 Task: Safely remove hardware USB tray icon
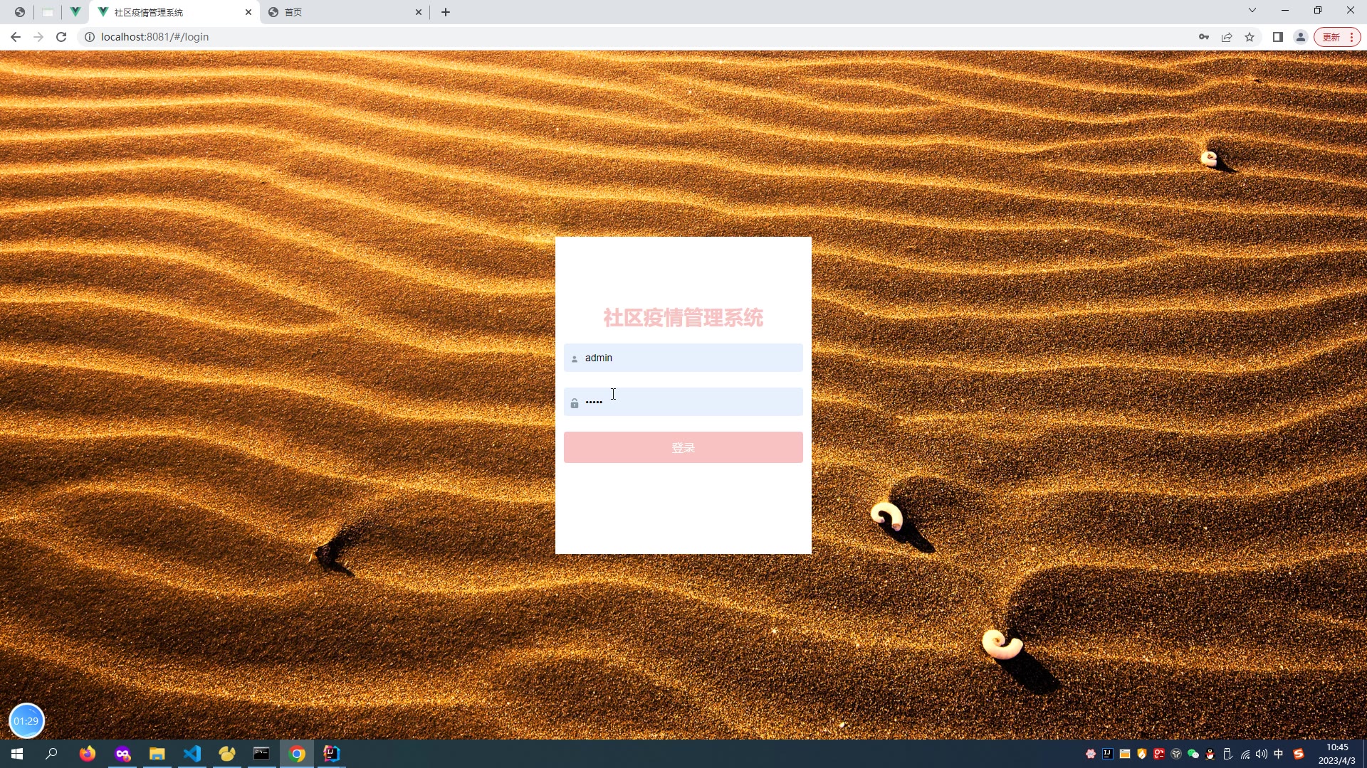(1227, 754)
